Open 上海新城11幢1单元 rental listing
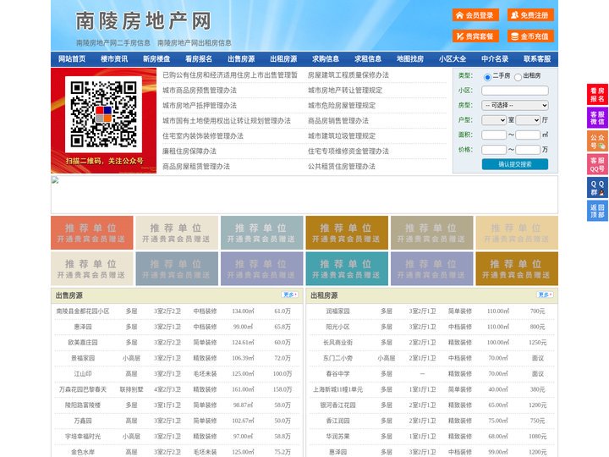 337,389
